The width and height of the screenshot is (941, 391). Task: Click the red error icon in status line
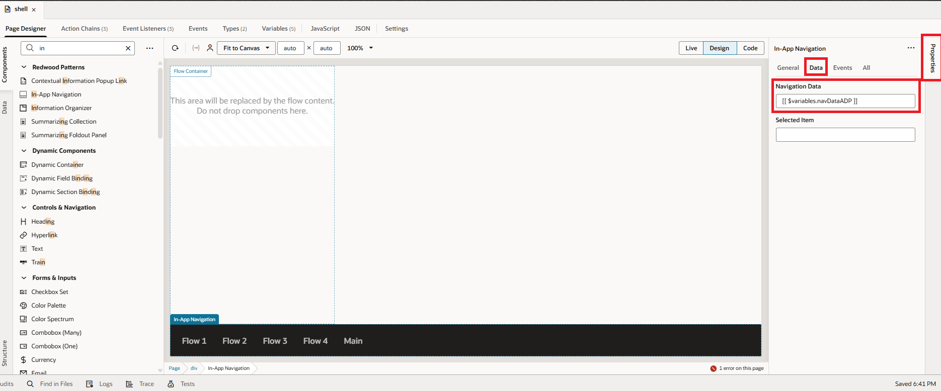(713, 368)
